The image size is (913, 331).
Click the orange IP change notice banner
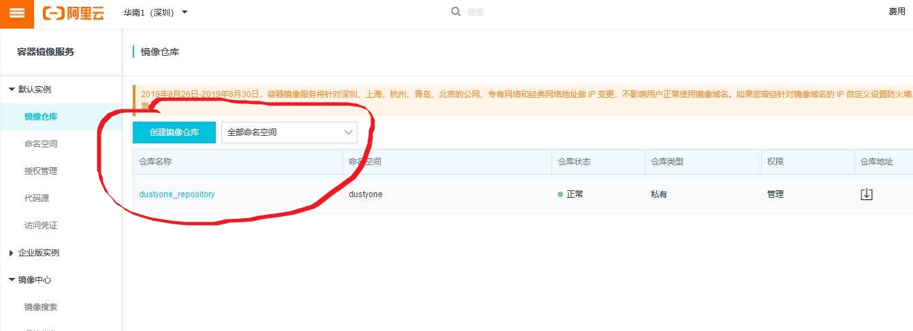(x=522, y=99)
